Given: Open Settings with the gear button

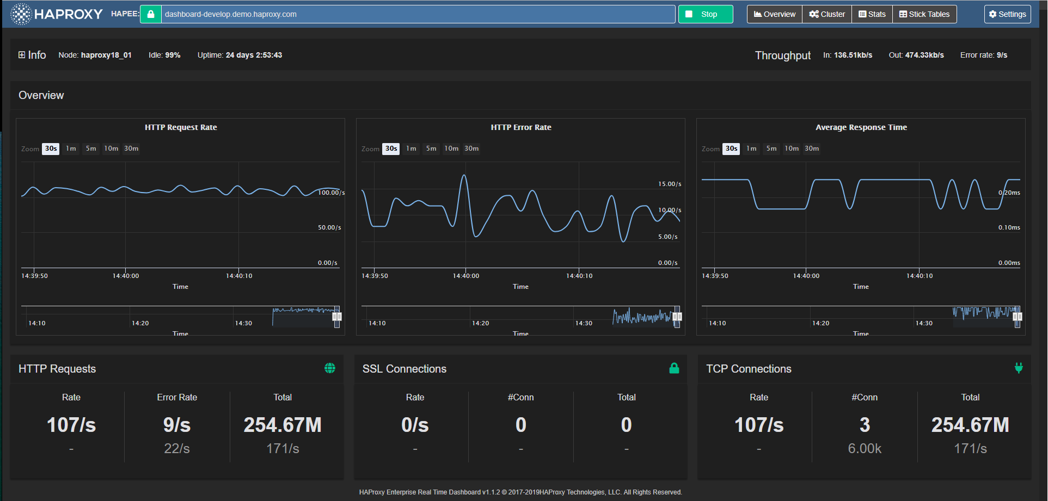Looking at the screenshot, I should 1007,14.
